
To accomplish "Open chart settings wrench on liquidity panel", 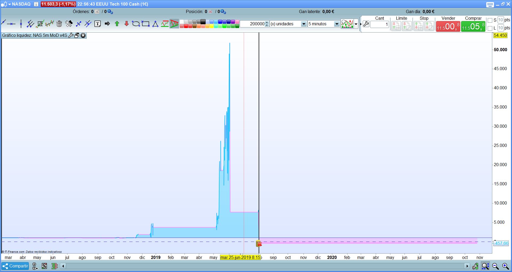I will click(71, 35).
